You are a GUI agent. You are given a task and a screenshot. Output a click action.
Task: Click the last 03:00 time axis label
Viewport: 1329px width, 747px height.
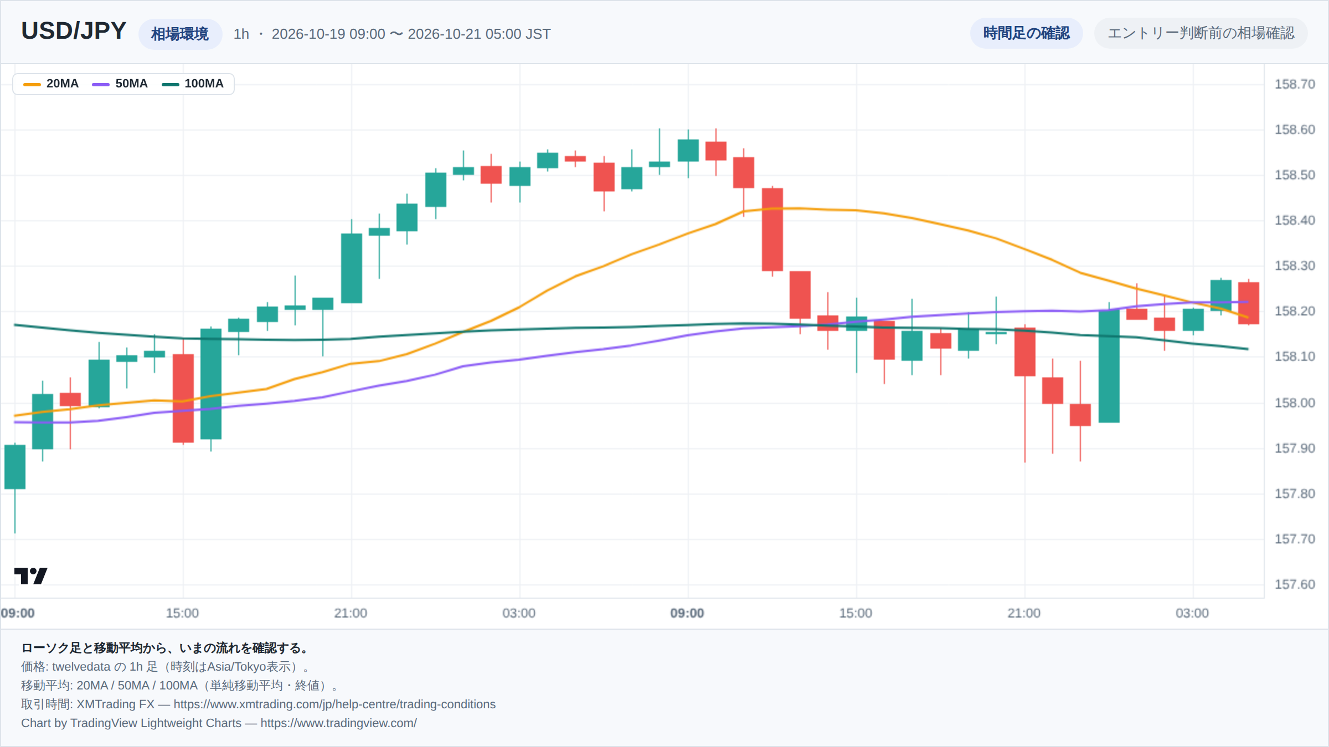point(1192,613)
